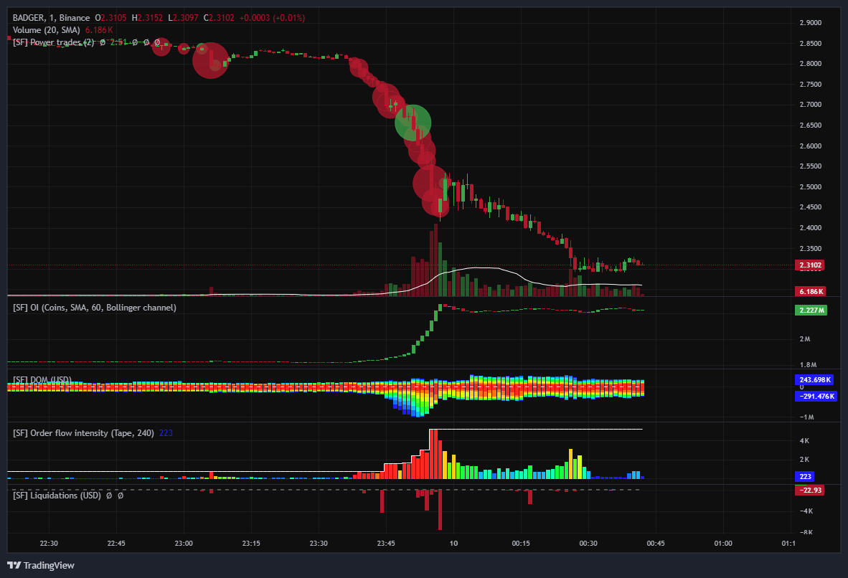The width and height of the screenshot is (848, 578).
Task: Click the change value +0.0003 (+0.01%)
Action: click(x=272, y=18)
